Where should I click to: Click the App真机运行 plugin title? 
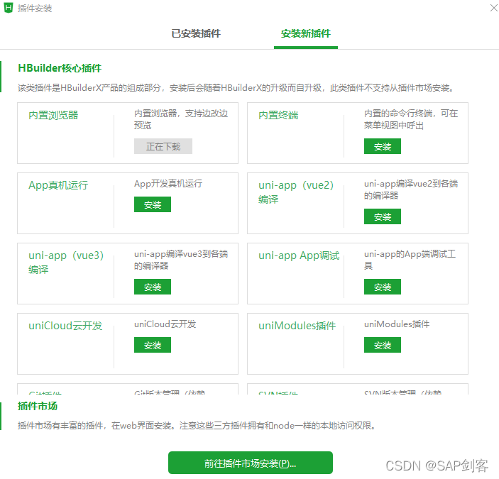point(58,185)
